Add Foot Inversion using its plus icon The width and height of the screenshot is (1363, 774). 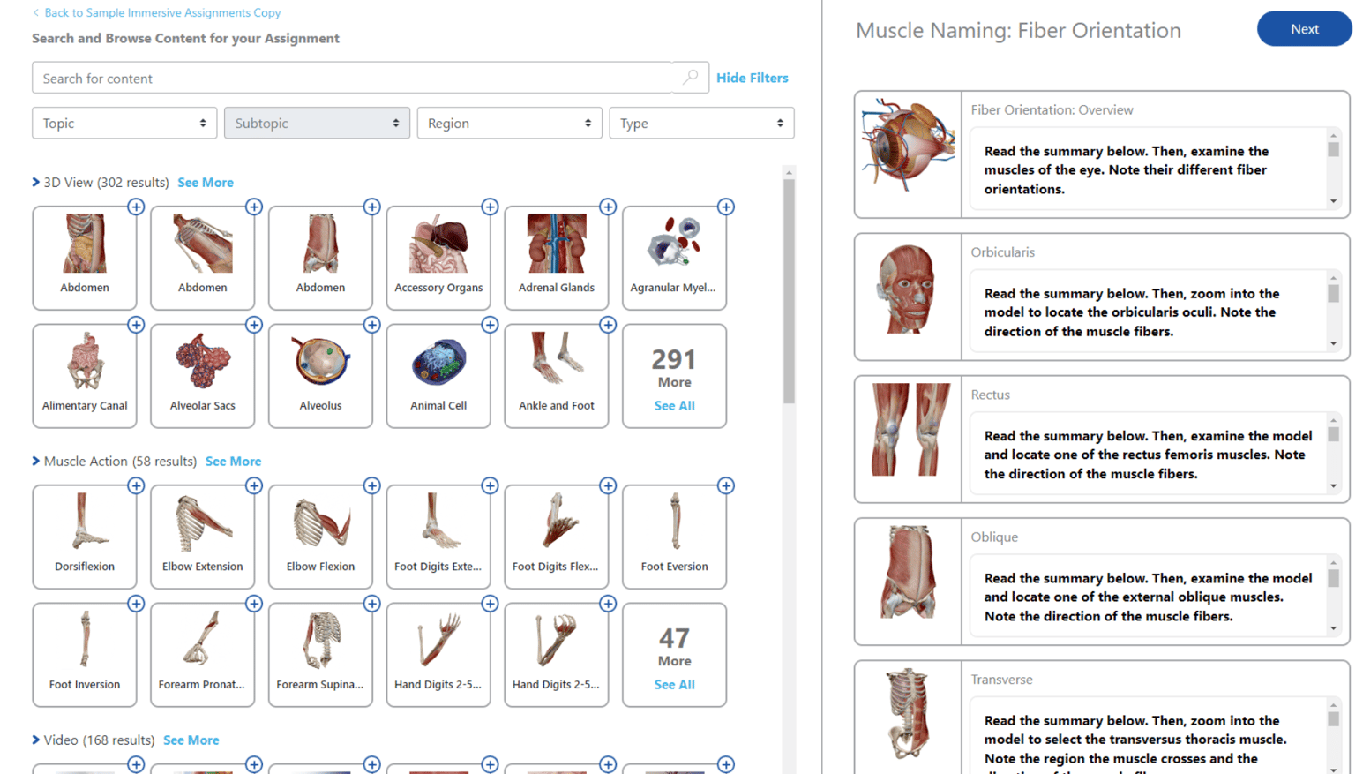tap(136, 604)
